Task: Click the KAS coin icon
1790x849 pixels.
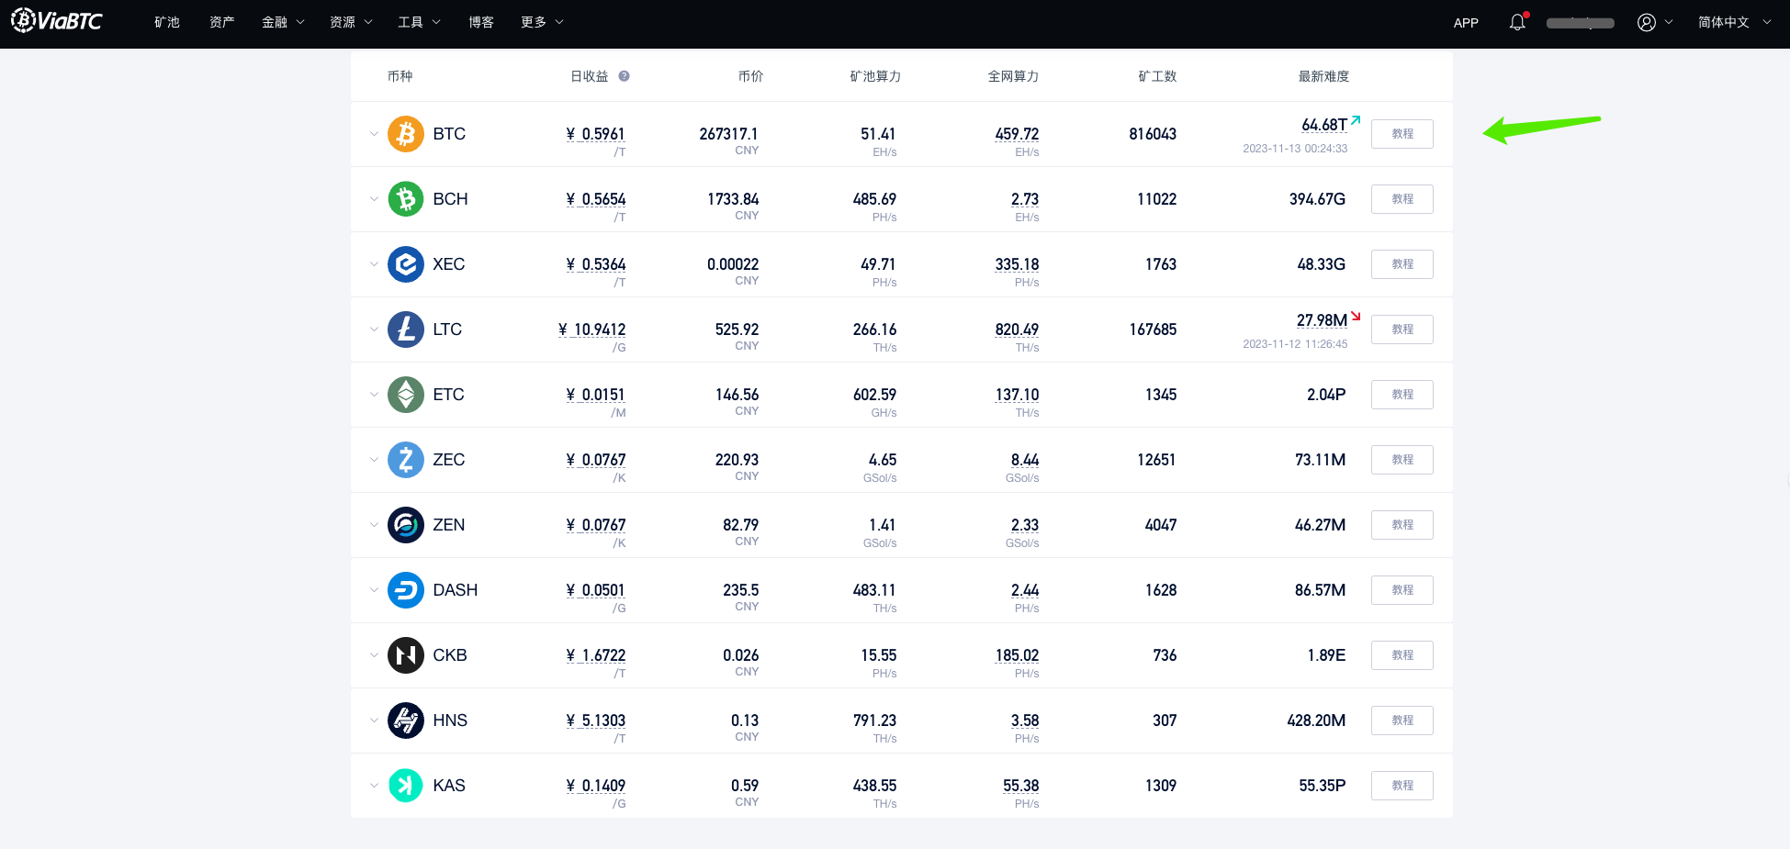Action: point(405,786)
